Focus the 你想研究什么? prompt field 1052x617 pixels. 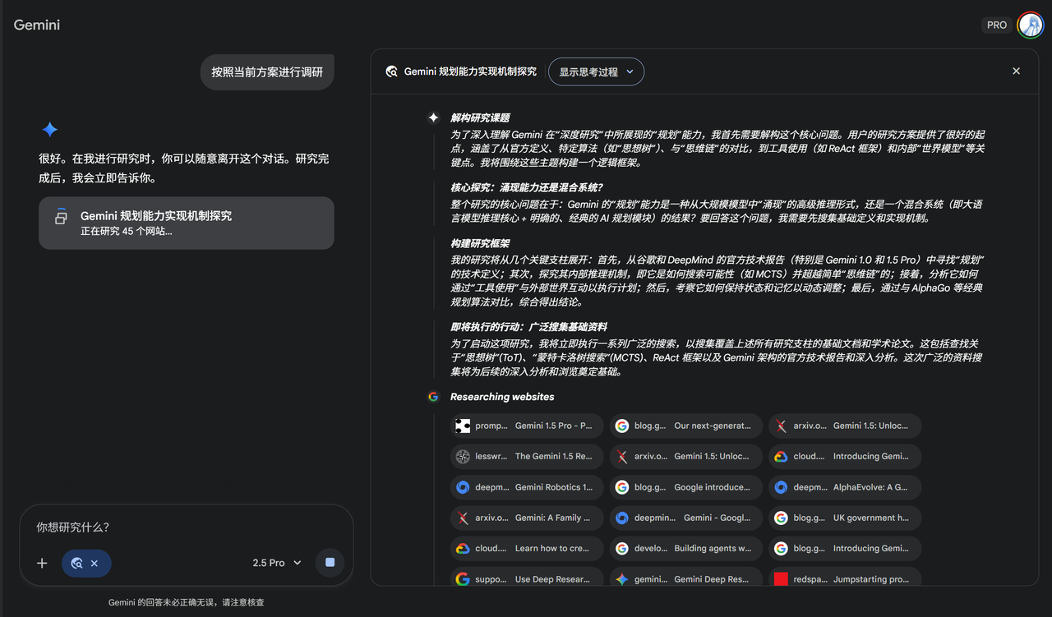[187, 527]
